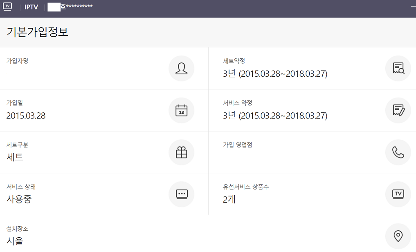Click the 기본가입정보 section heading

(37, 32)
